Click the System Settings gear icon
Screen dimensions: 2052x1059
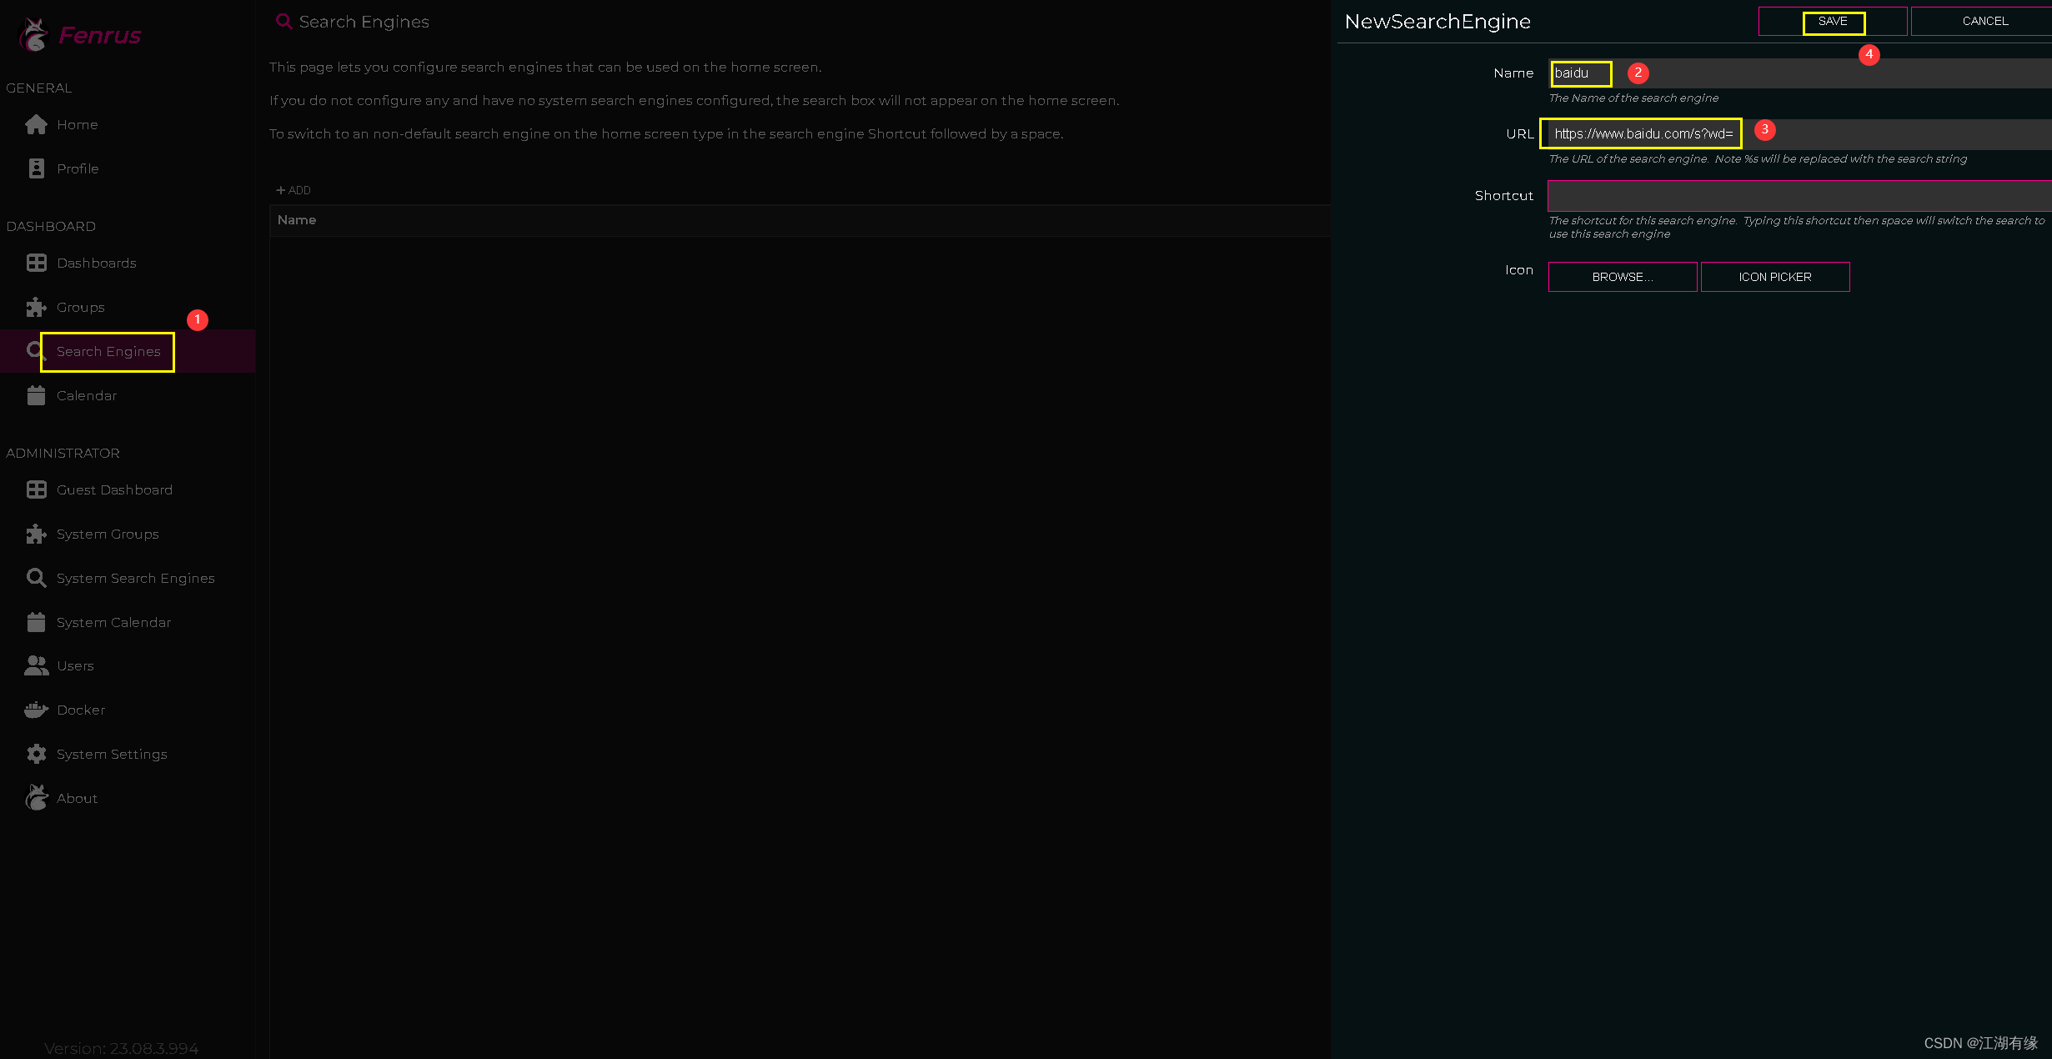pyautogui.click(x=36, y=754)
